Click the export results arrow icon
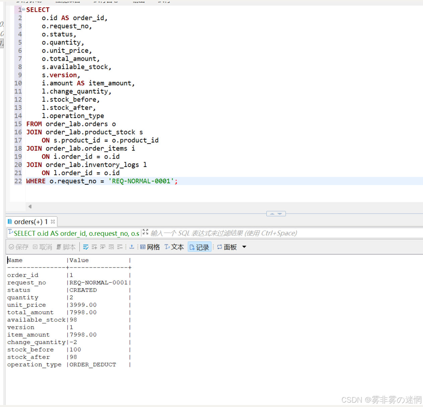This screenshot has height=407, width=423. [132, 247]
